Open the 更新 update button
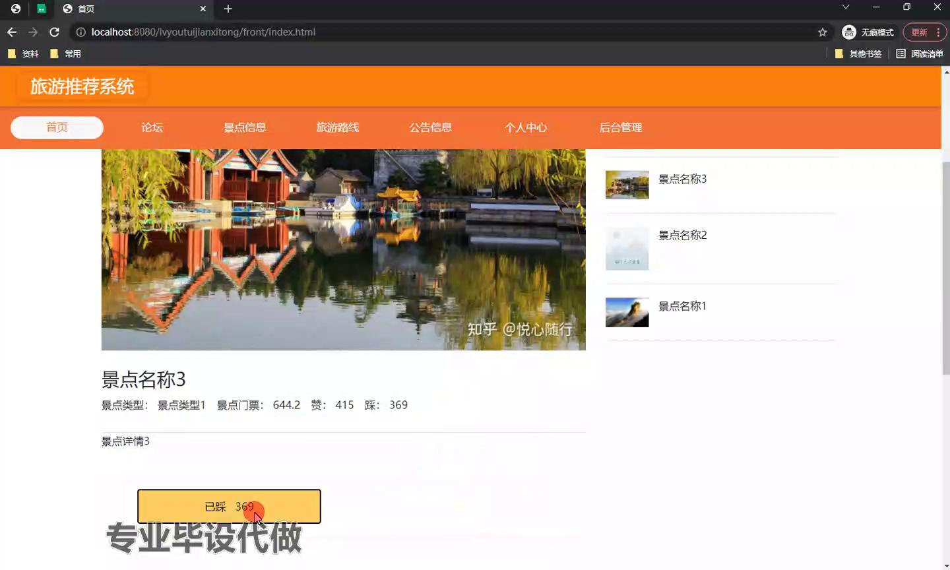This screenshot has width=950, height=570. [x=920, y=32]
